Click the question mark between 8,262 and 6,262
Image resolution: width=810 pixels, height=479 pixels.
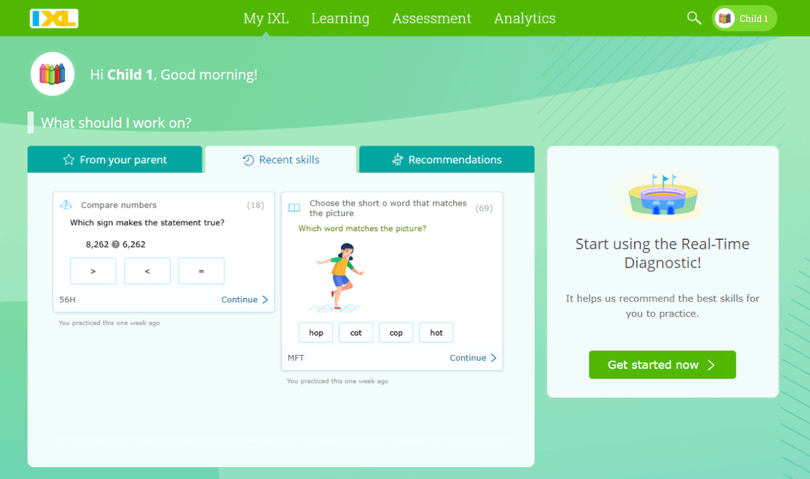[x=116, y=244]
